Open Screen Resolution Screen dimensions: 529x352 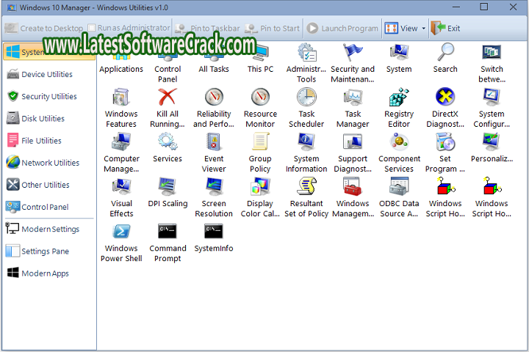pos(214,198)
